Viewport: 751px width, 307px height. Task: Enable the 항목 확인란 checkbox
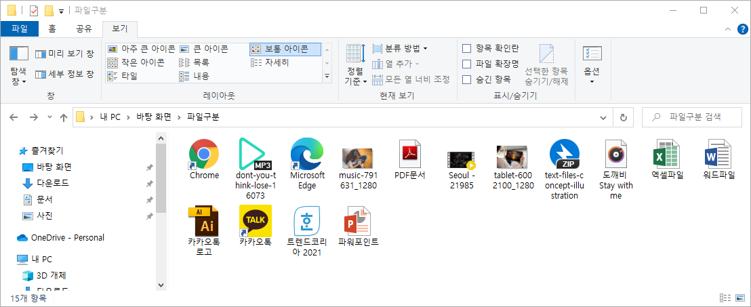point(466,48)
